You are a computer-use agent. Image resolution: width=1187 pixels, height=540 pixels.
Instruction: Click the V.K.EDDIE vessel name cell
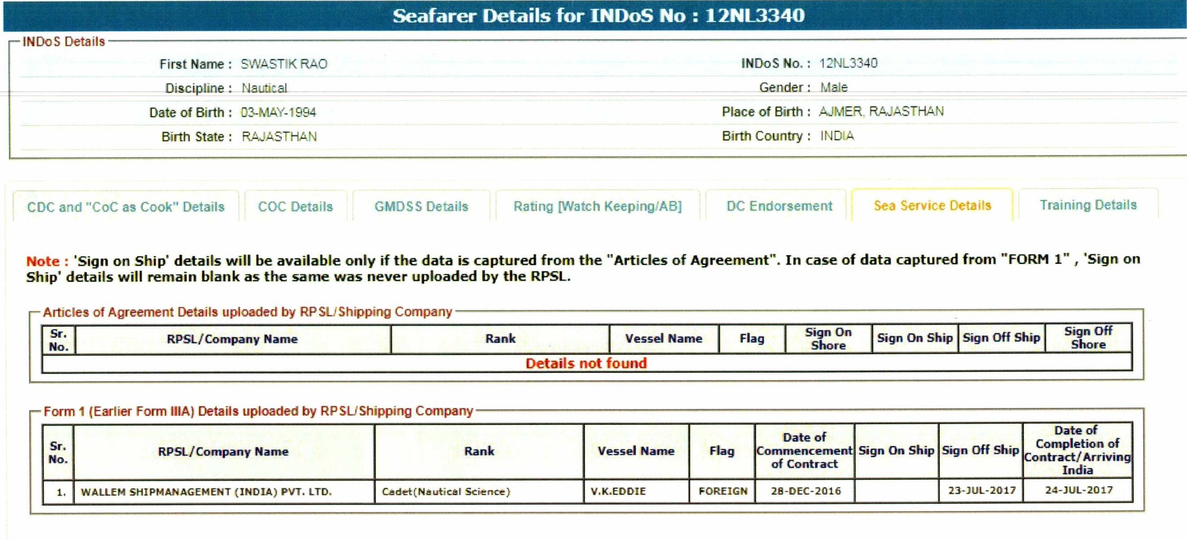click(x=618, y=491)
